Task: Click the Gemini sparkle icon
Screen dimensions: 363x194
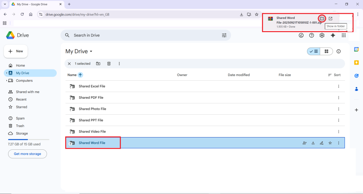Action: tap(333, 35)
